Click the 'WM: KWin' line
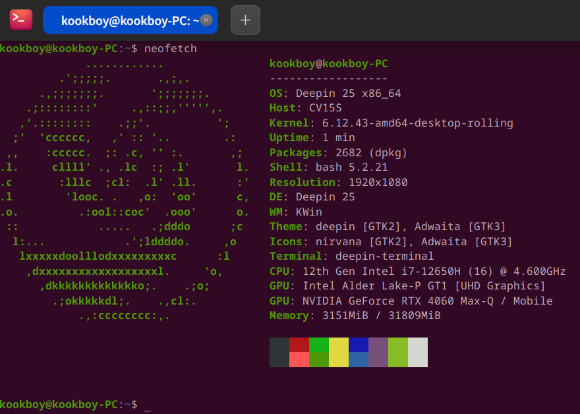The image size is (580, 414). point(296,212)
